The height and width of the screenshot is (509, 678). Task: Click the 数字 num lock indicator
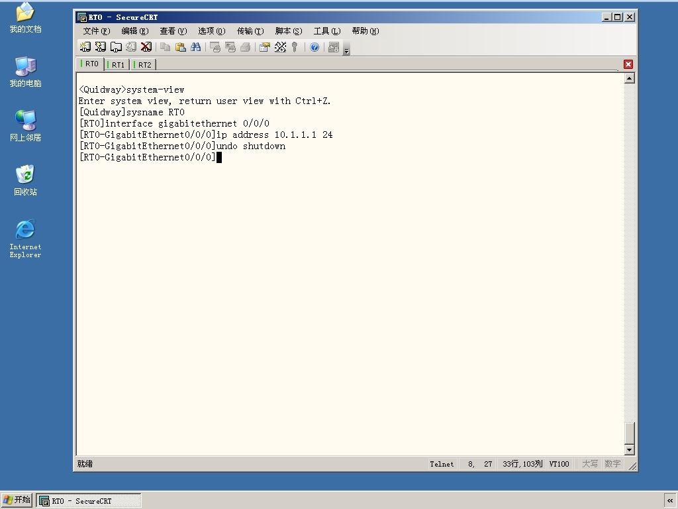coord(612,464)
